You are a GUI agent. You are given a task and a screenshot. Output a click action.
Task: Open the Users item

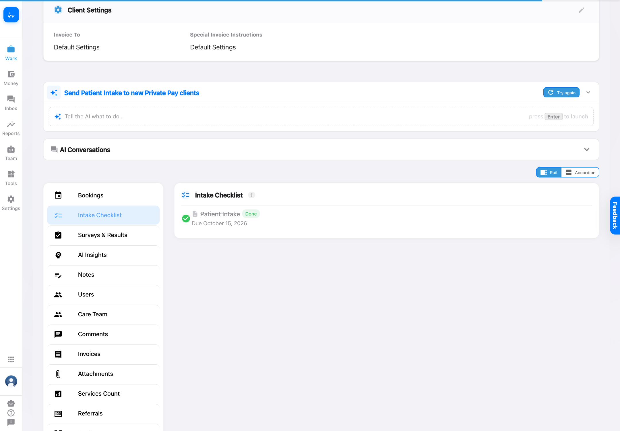point(103,295)
